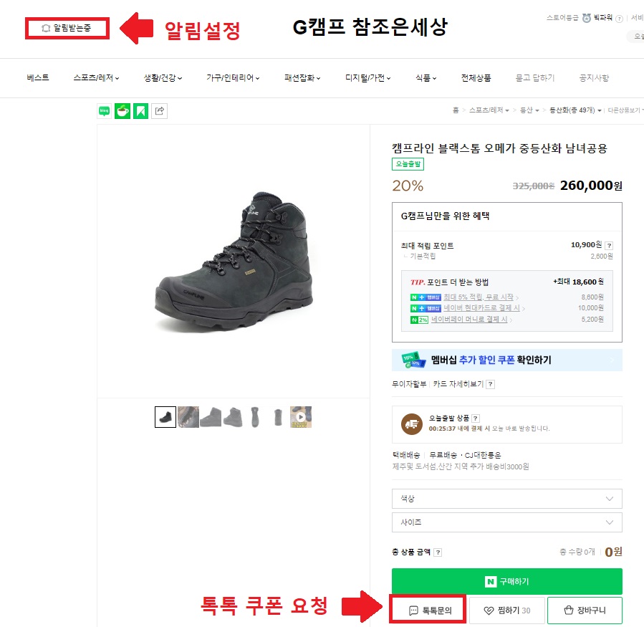The image size is (644, 627).
Task: Go to the 전체상품 menu
Action: click(476, 78)
